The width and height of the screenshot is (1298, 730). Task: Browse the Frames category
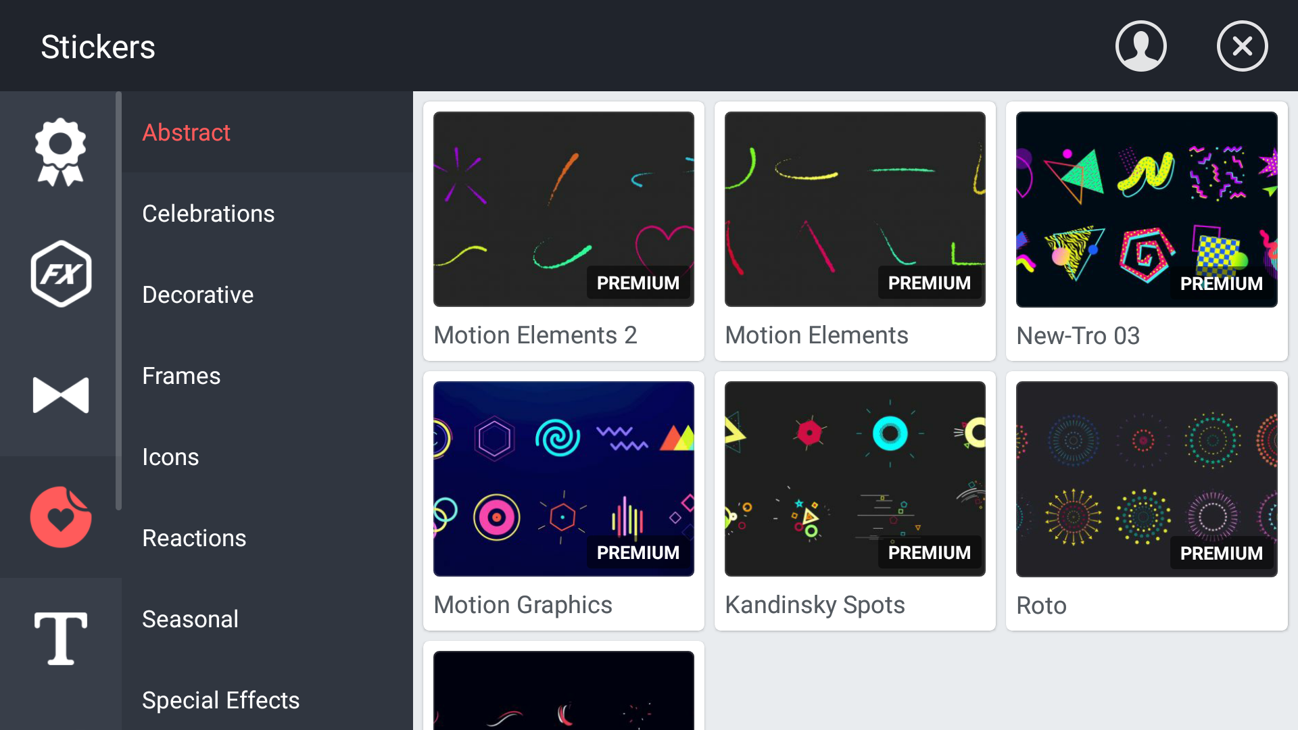pos(181,375)
